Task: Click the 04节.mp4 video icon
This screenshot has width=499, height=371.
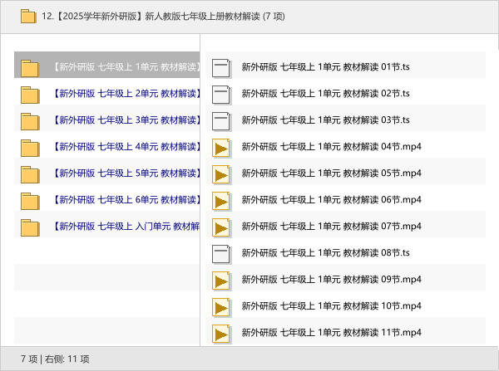Action: [x=221, y=148]
